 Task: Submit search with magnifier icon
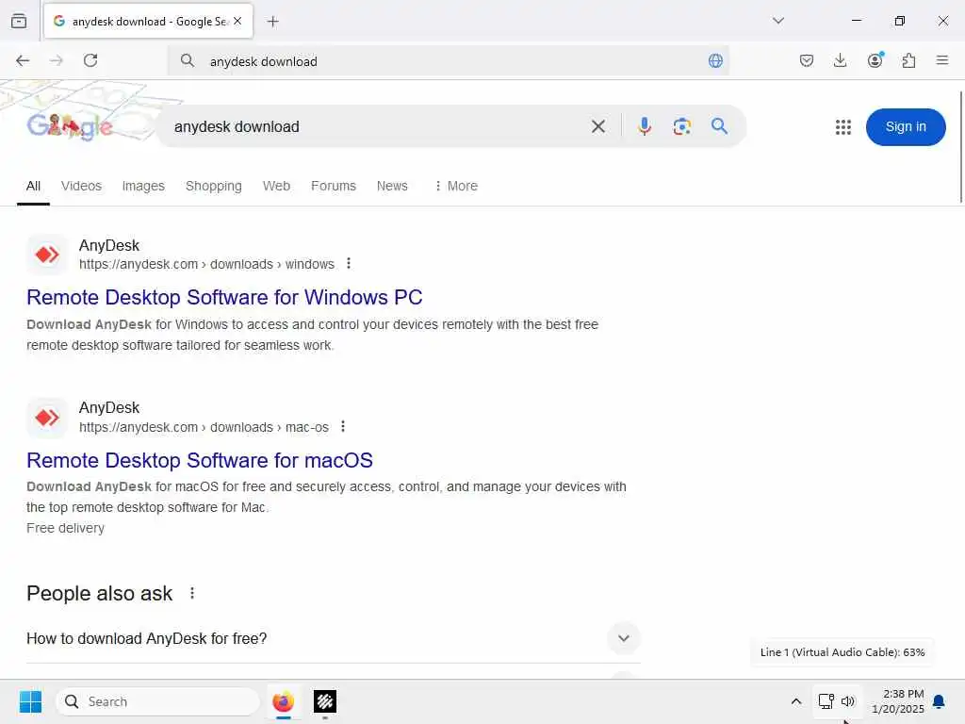(x=719, y=126)
